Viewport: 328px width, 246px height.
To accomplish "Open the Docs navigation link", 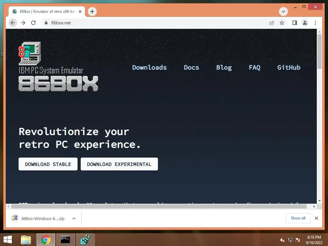I will pos(192,67).
